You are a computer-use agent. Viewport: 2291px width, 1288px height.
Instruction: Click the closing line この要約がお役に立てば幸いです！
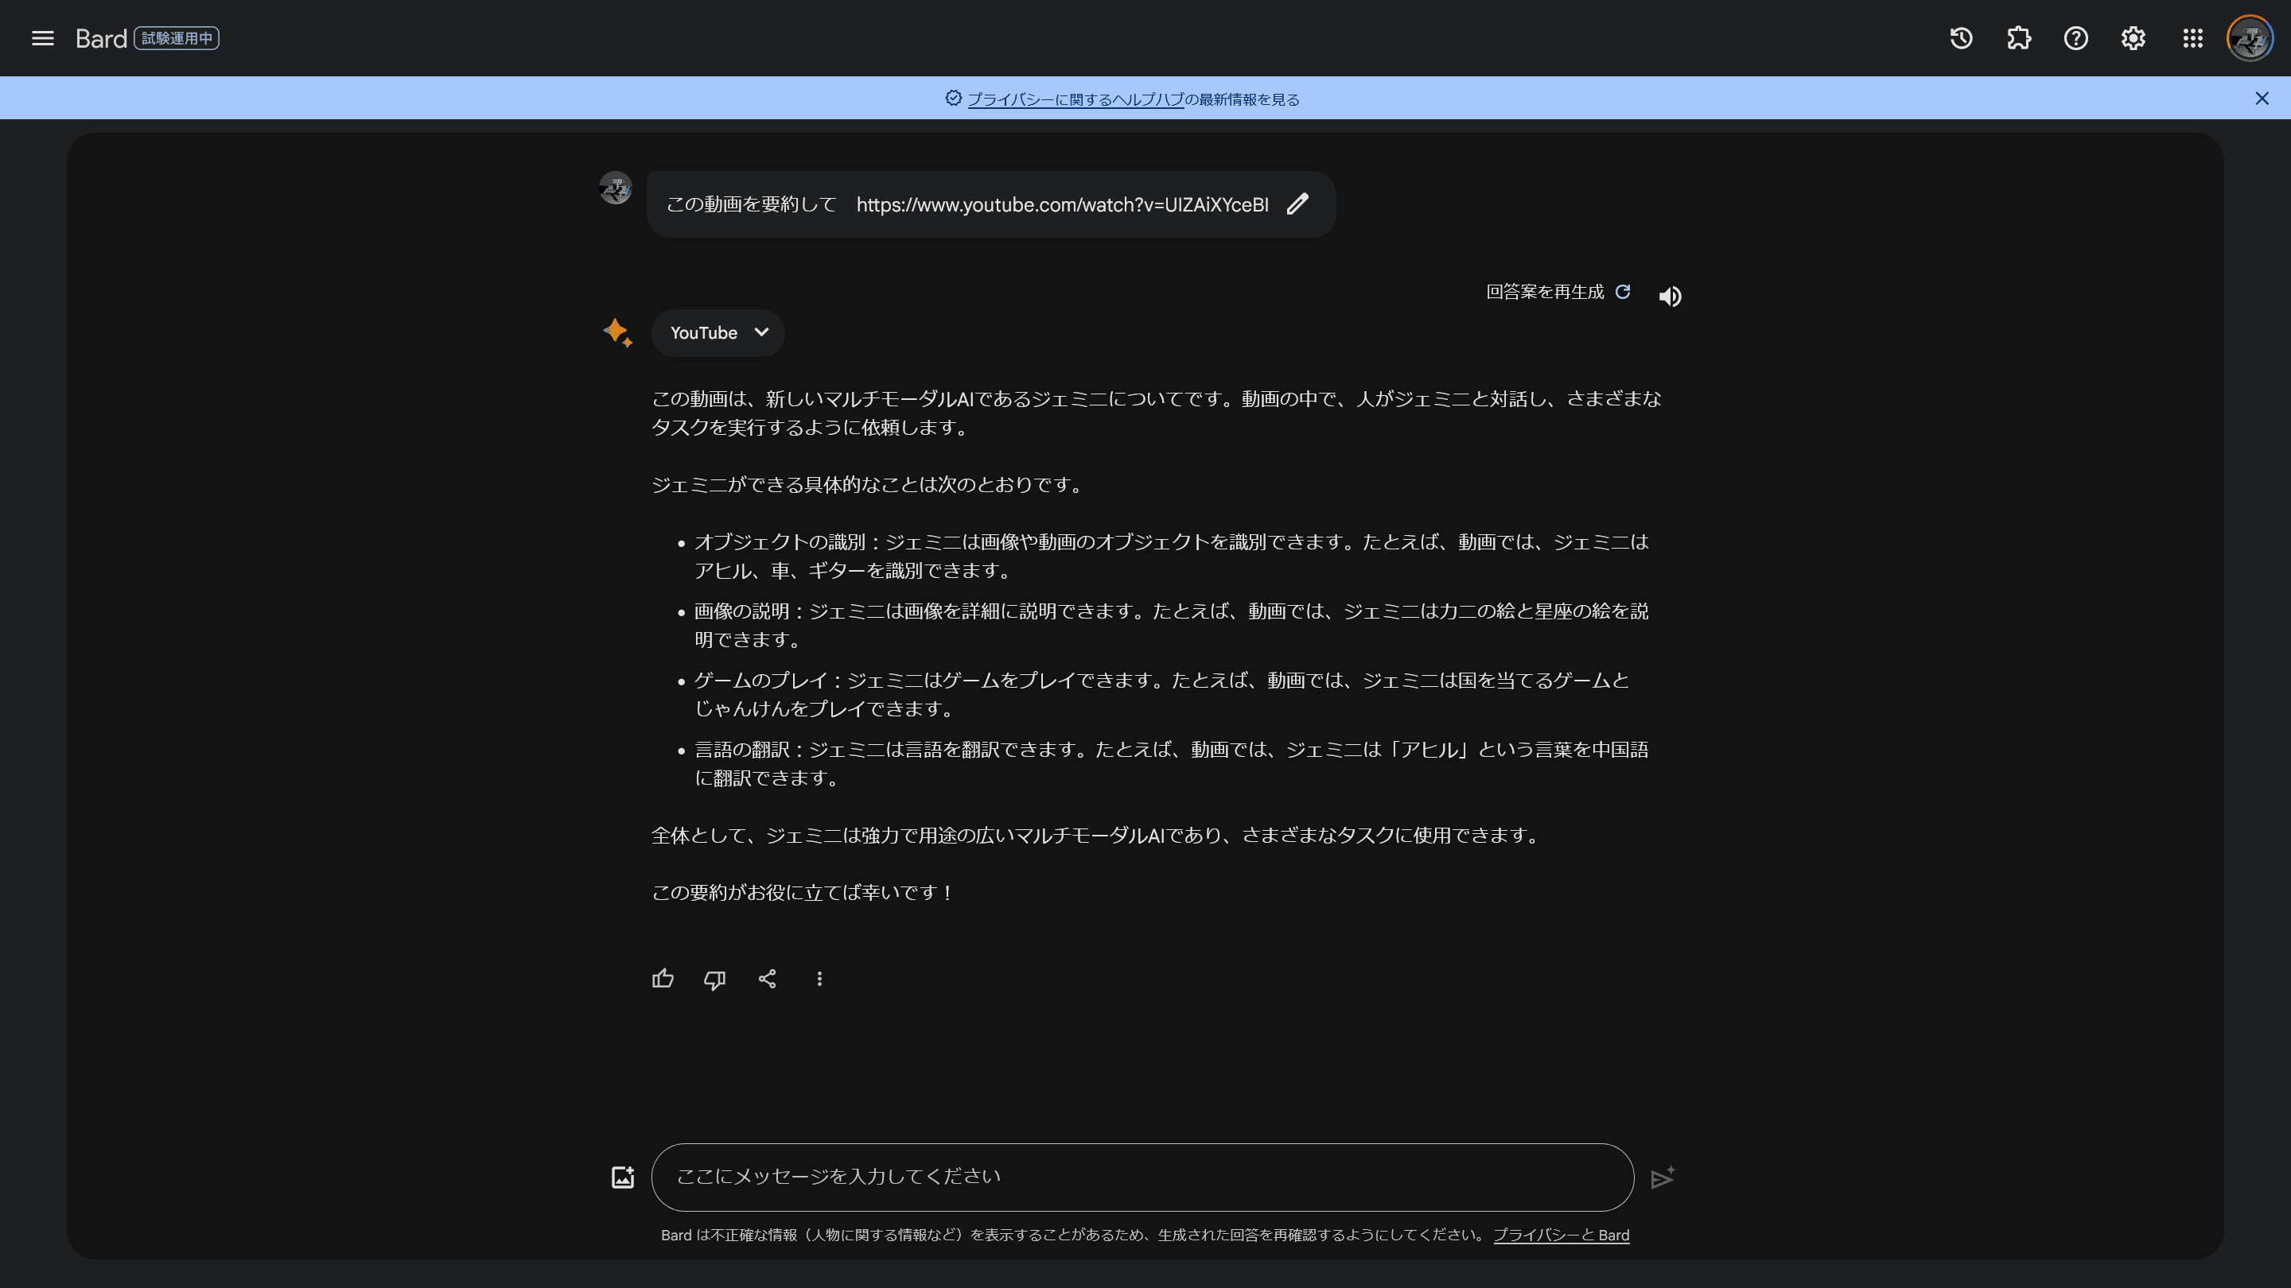tap(803, 892)
